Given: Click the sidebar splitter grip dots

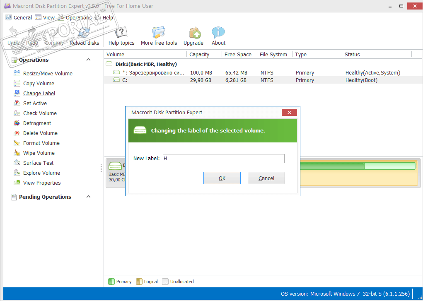Looking at the screenshot, I should [101, 168].
